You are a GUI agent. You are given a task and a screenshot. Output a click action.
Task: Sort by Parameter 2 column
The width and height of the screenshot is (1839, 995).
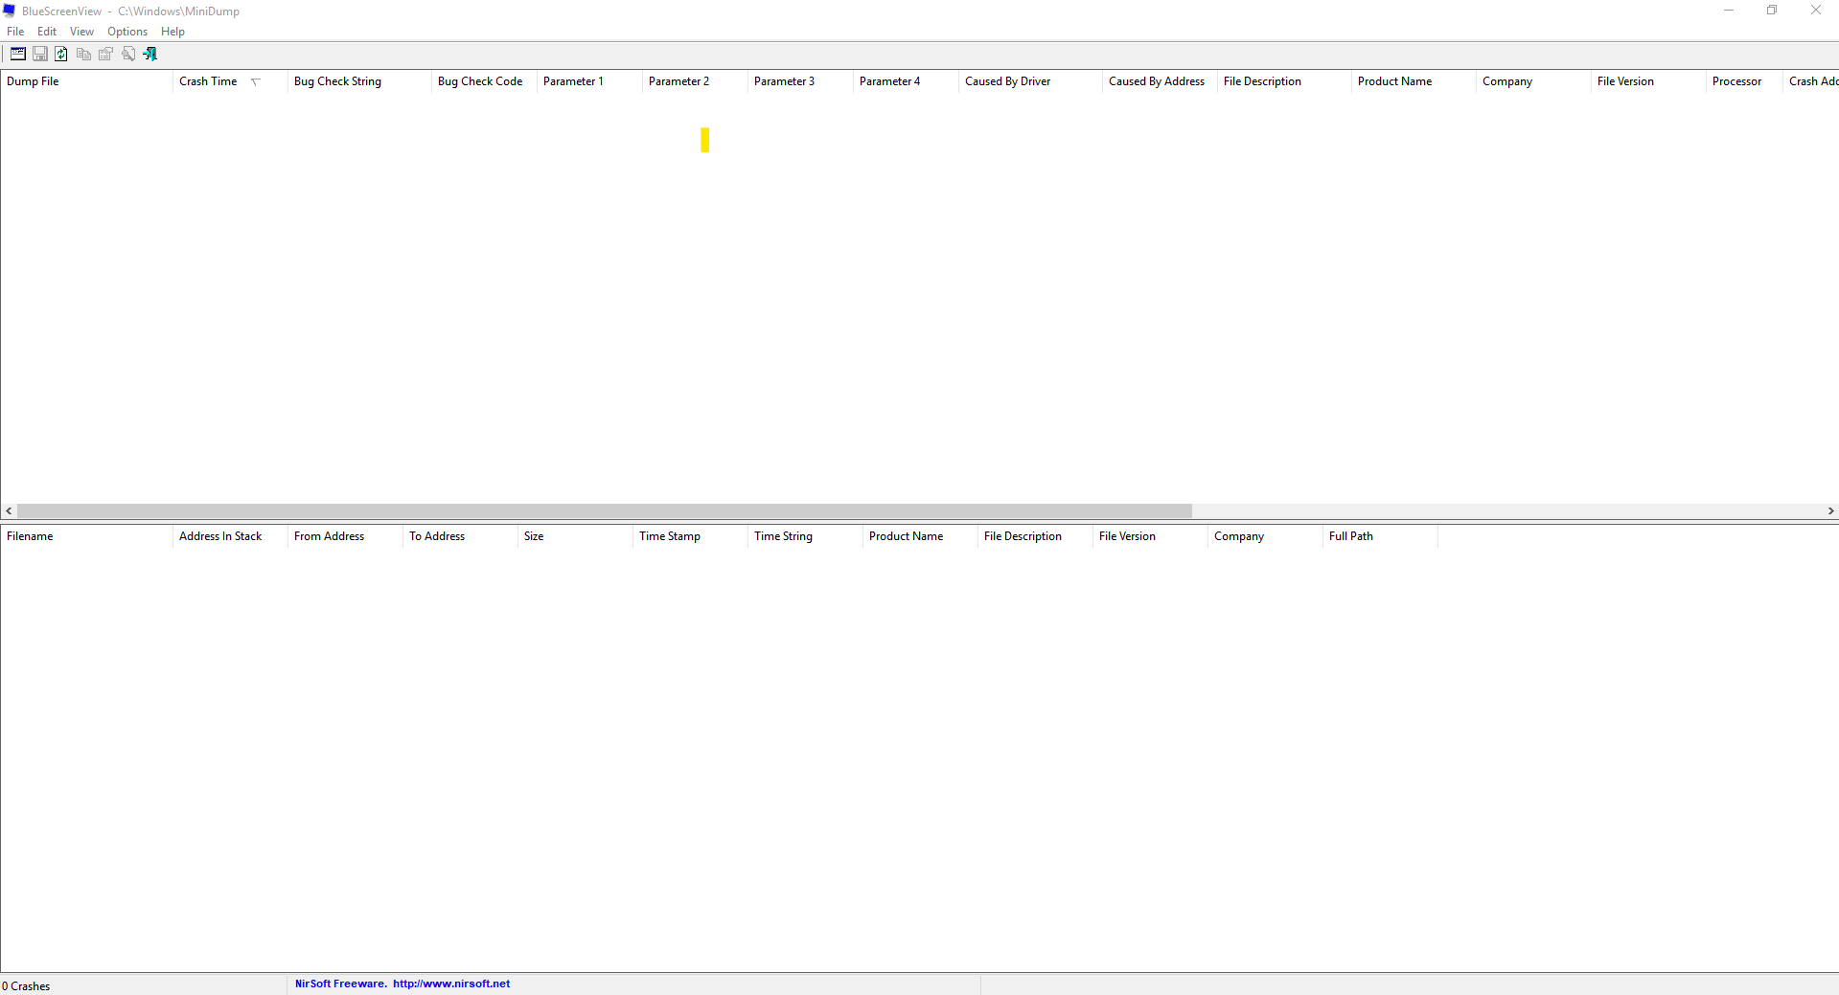point(695,81)
